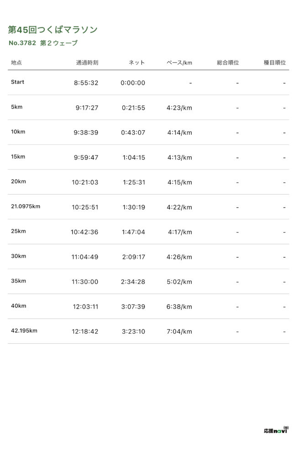Select the 地点 column header
This screenshot has height=457, width=297.
(16, 63)
